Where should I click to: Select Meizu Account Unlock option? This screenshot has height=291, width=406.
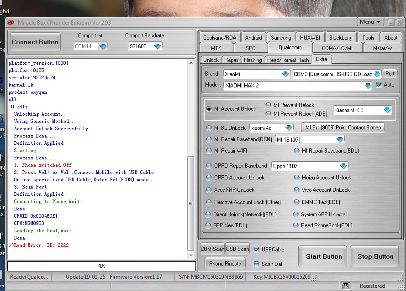(x=296, y=178)
